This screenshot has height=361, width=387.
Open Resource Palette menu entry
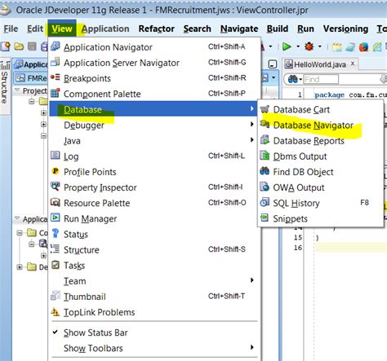coord(153,203)
